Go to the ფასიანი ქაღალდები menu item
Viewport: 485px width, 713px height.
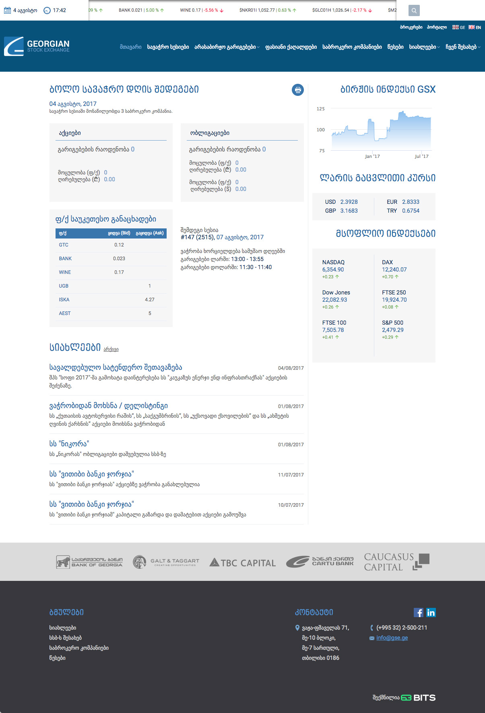291,47
